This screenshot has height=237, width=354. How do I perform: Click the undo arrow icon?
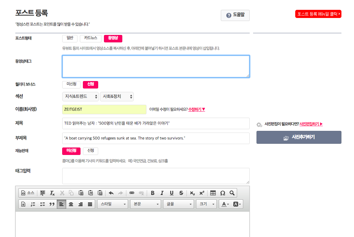tap(111, 193)
